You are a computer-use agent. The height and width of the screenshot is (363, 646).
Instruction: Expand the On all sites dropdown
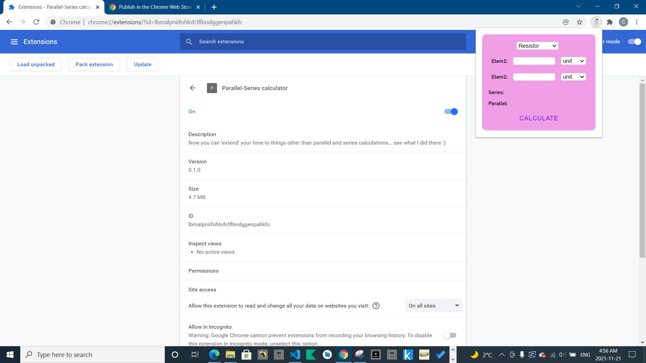(434, 306)
